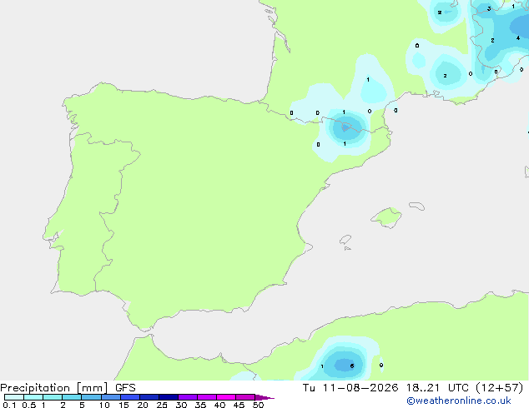Pick the 40–45 mm magenta legend swatch
Screen dimensions: 529x408
click(x=226, y=397)
